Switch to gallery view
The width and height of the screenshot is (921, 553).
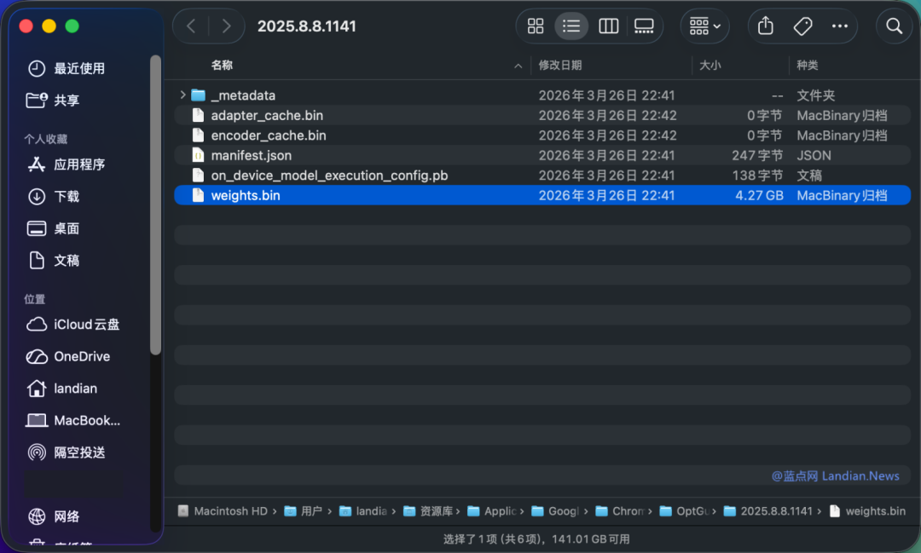coord(644,26)
